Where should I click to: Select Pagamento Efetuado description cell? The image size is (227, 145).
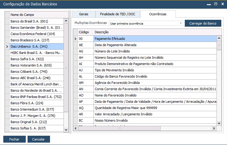[155, 39]
